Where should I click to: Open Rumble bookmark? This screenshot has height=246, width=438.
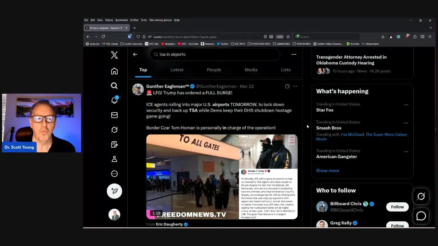(x=353, y=44)
